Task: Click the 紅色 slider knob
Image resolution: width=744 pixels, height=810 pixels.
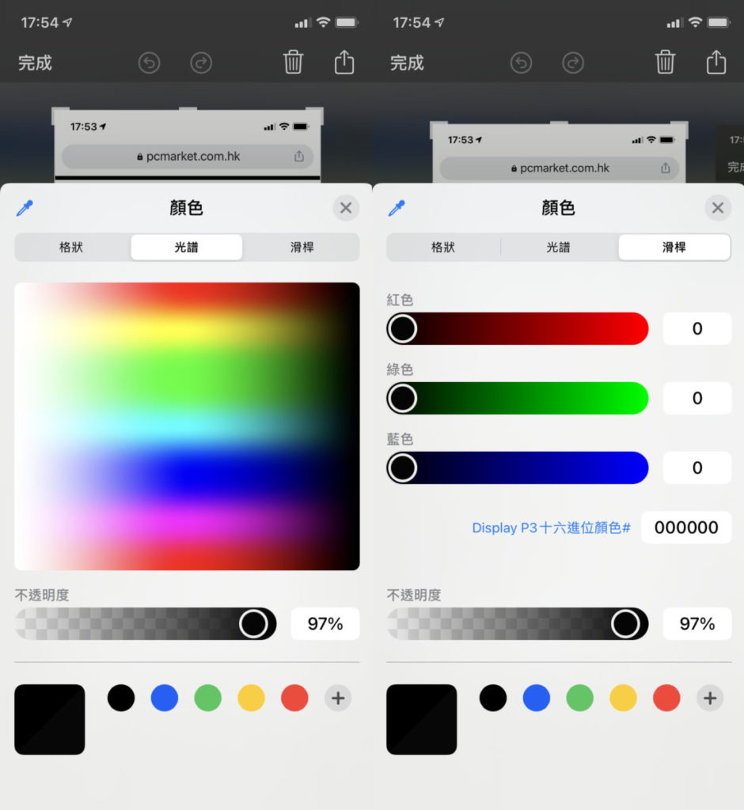Action: pyautogui.click(x=403, y=328)
